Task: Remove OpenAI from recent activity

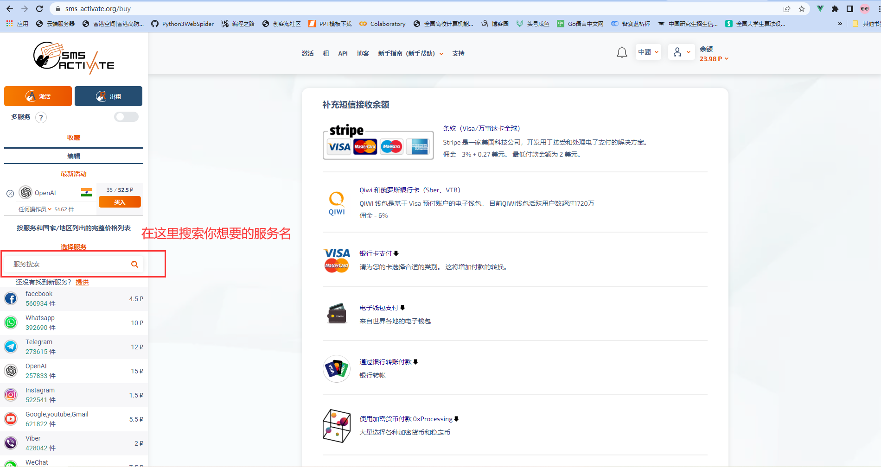Action: point(10,194)
